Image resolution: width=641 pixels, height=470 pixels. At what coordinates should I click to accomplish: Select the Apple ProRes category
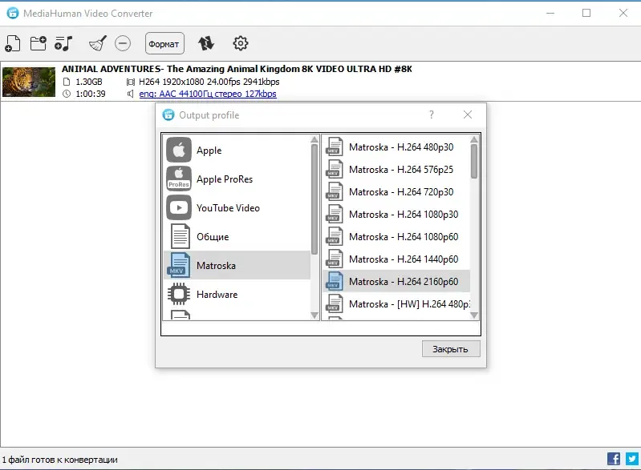point(237,179)
